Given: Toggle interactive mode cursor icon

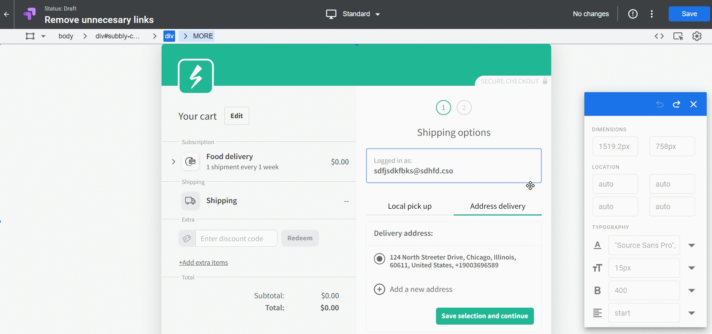Looking at the screenshot, I should click(678, 36).
